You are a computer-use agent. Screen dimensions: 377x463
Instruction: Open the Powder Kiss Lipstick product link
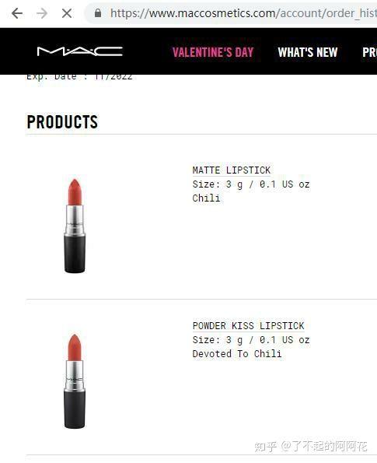(x=248, y=326)
